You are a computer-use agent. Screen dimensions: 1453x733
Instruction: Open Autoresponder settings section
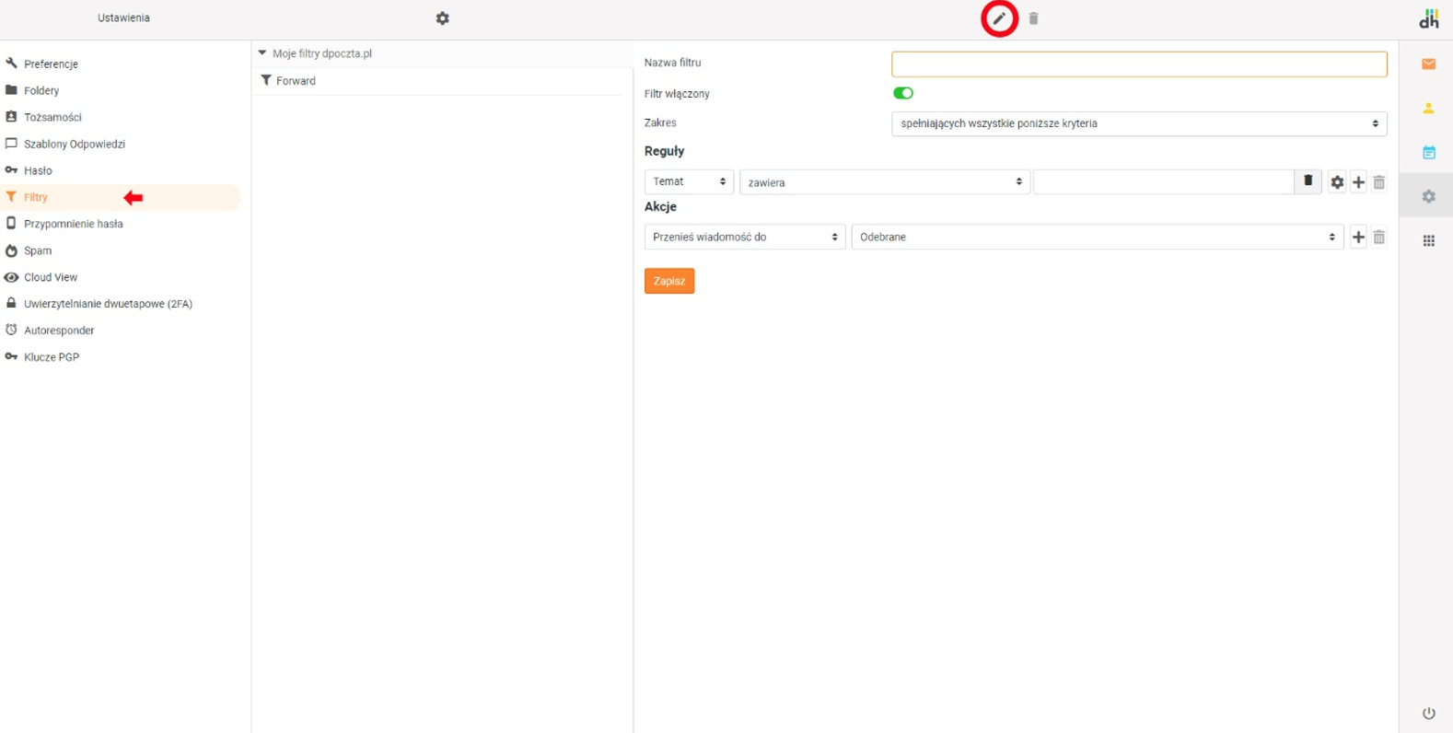(x=59, y=331)
